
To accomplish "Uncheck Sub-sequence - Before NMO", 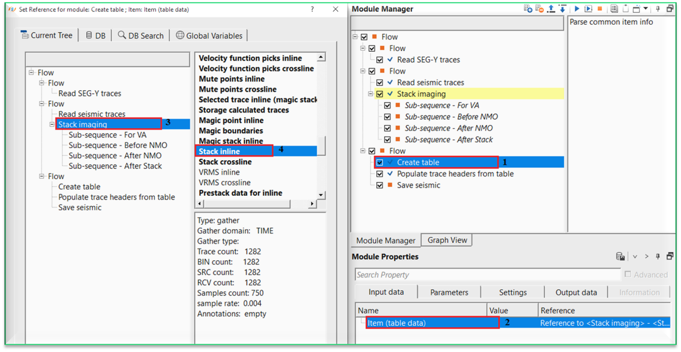I will click(388, 116).
